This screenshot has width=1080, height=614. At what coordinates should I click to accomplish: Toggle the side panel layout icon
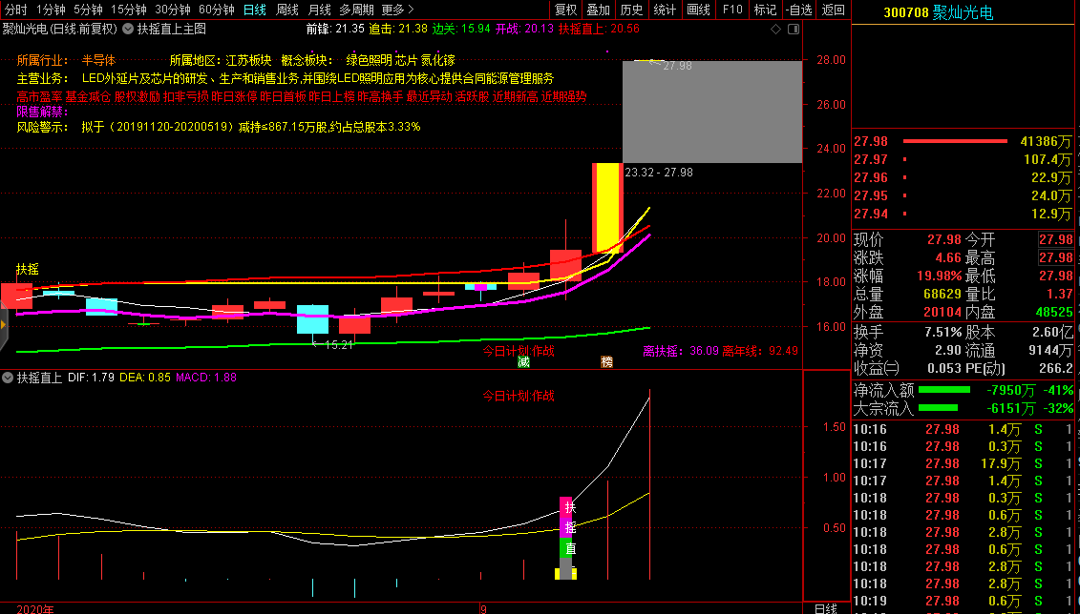click(x=794, y=29)
